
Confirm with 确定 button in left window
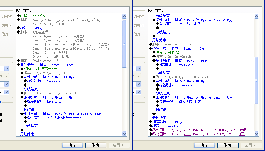[72, 145]
